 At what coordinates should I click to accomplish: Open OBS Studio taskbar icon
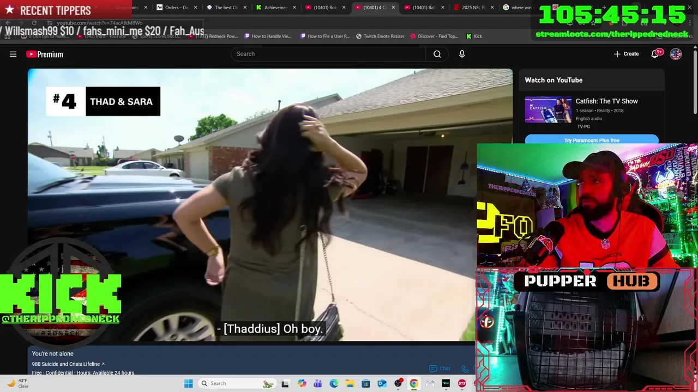398,383
